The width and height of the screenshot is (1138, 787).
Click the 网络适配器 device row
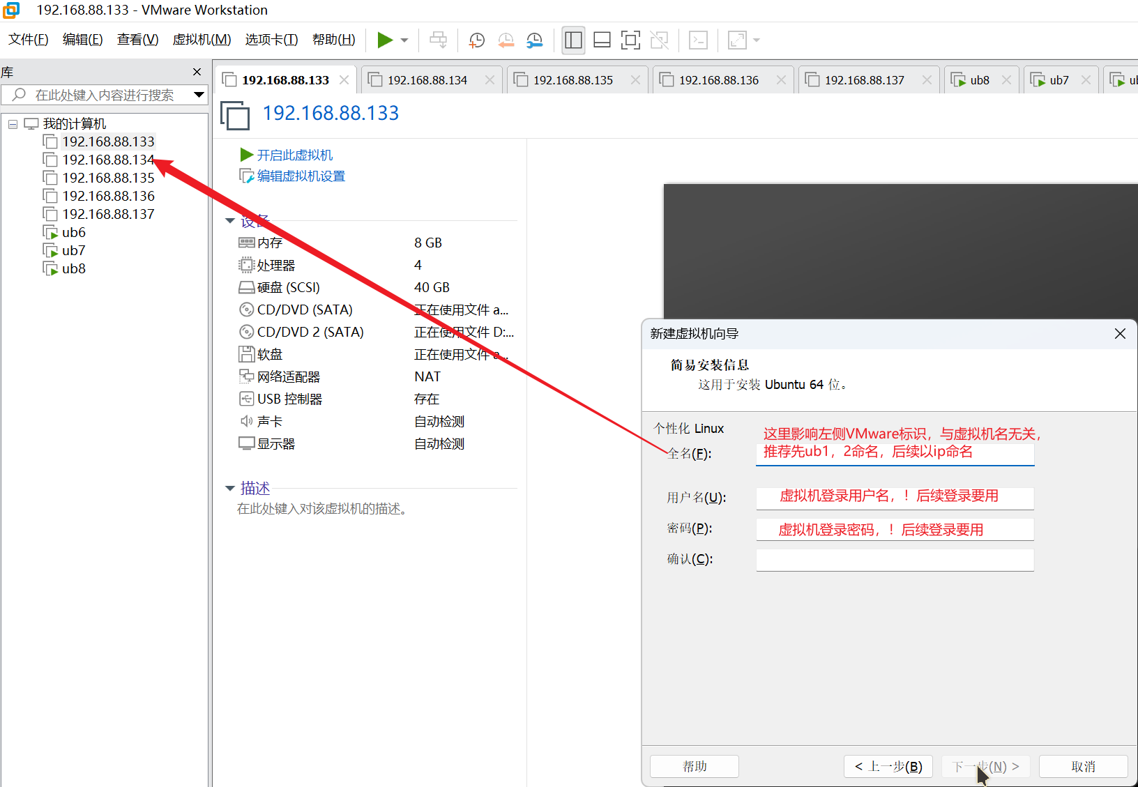pyautogui.click(x=377, y=376)
